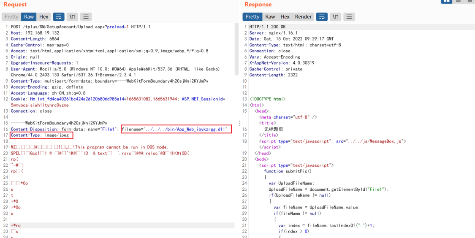Click the var fileName = UploadFileName.value line

(x=317, y=208)
